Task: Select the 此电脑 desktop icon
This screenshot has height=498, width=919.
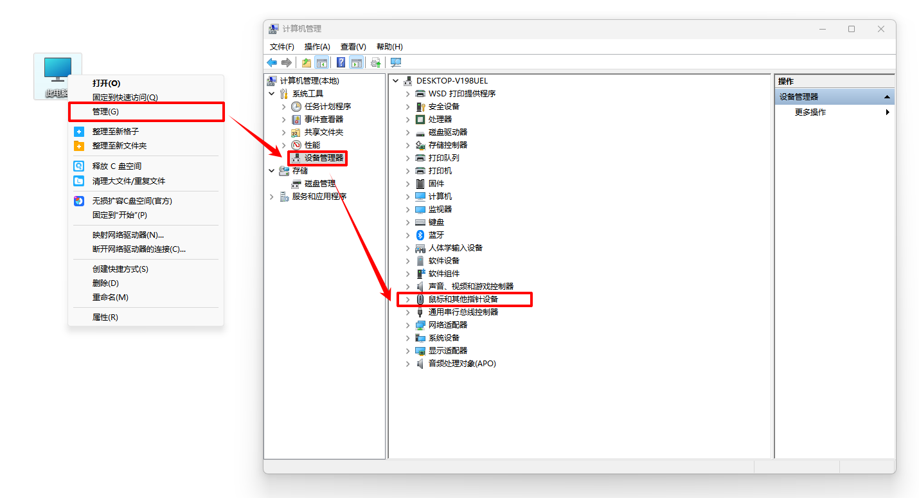Action: pyautogui.click(x=58, y=76)
